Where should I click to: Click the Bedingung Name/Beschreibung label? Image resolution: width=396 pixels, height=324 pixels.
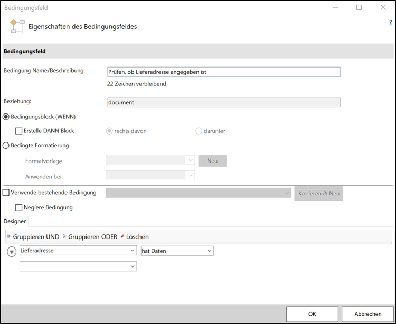pyautogui.click(x=44, y=71)
